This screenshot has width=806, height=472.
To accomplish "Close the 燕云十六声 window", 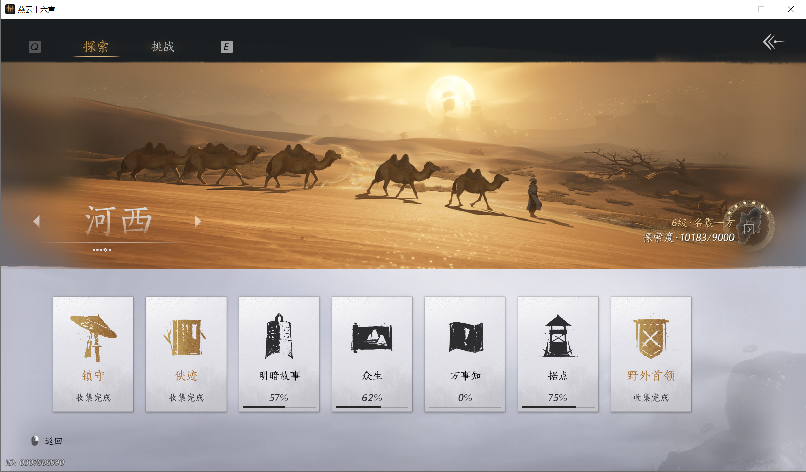I will 791,9.
